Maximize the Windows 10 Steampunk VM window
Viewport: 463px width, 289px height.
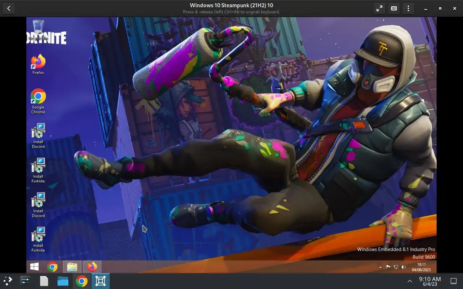coord(440,8)
